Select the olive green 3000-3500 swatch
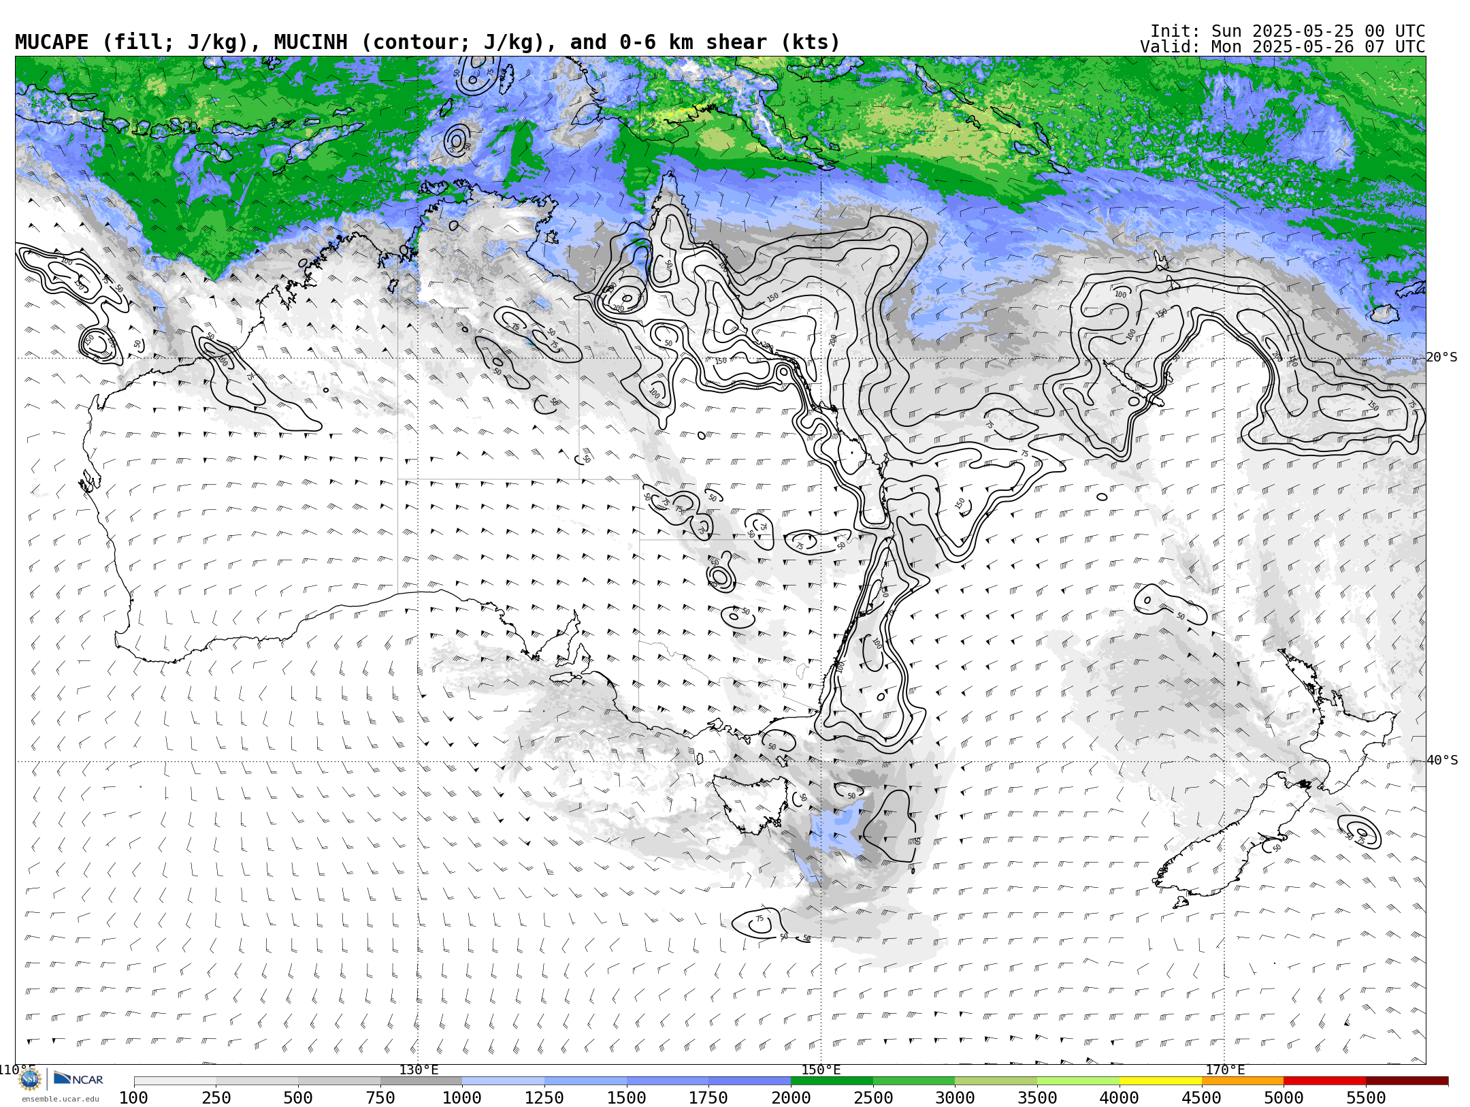The width and height of the screenshot is (1470, 1107). (996, 1081)
